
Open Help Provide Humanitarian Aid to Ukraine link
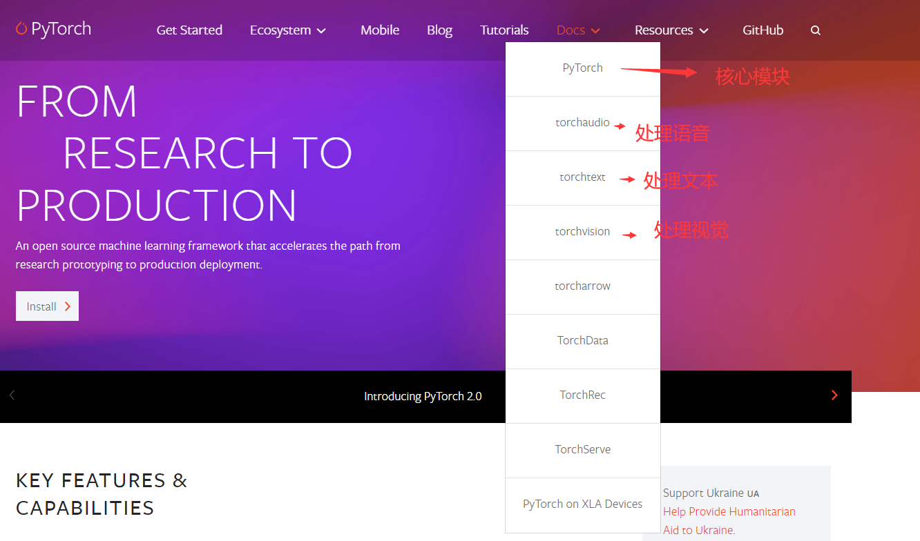tap(729, 521)
